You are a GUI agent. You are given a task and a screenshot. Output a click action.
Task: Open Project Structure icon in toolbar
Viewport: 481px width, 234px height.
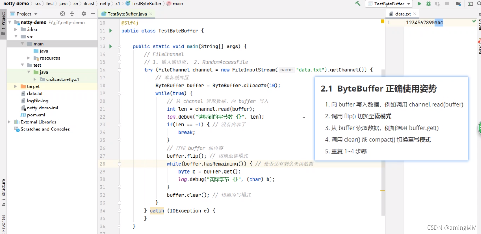pos(458,4)
